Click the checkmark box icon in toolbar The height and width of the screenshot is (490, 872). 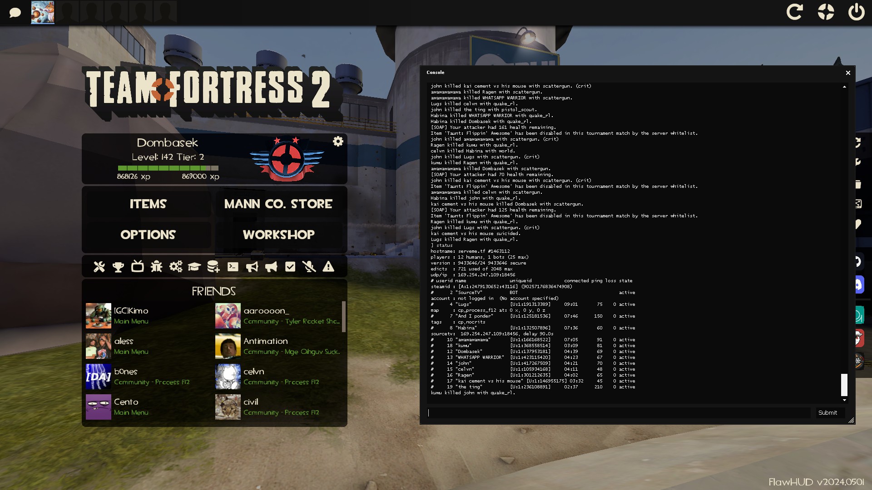[x=290, y=267]
